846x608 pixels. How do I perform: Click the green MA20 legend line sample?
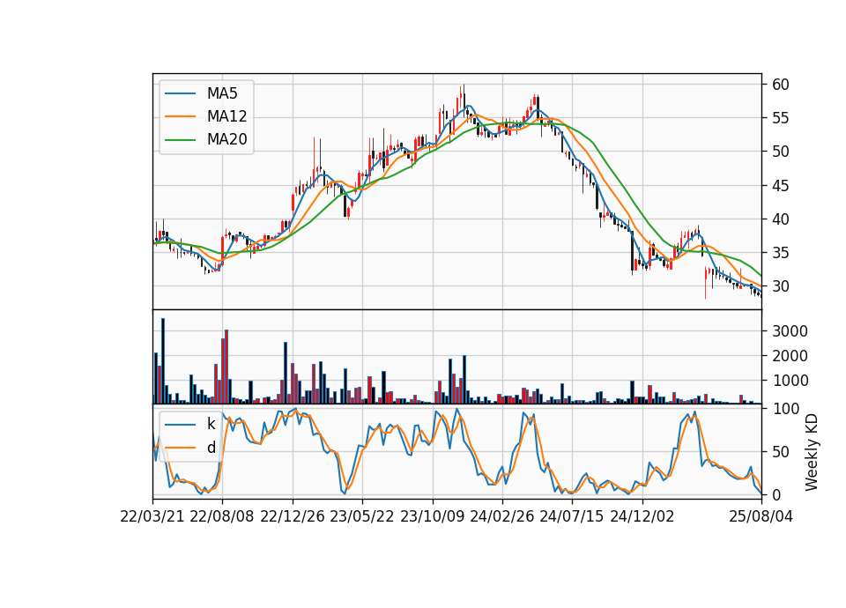(x=180, y=140)
